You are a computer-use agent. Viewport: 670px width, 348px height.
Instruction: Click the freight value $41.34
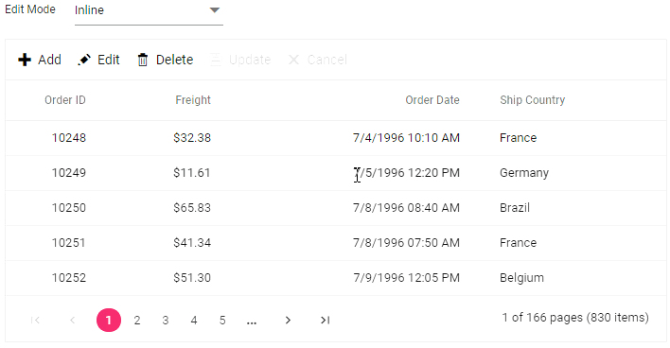click(x=192, y=243)
